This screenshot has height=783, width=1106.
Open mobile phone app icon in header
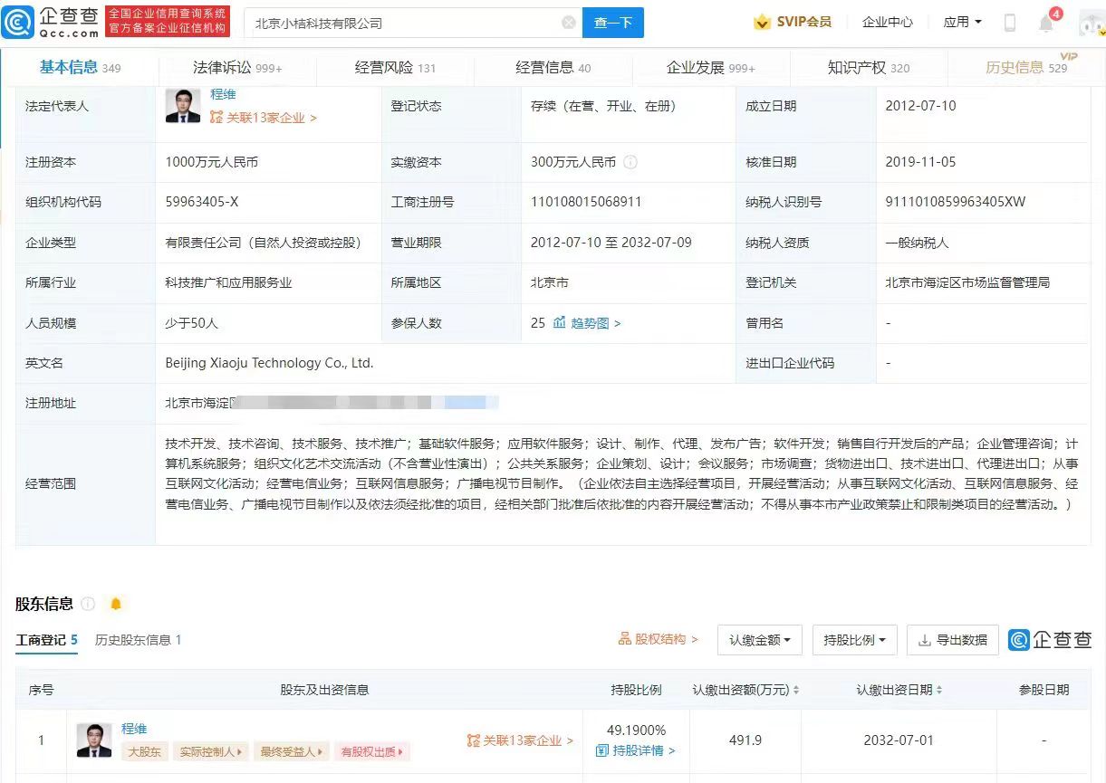tap(1010, 23)
